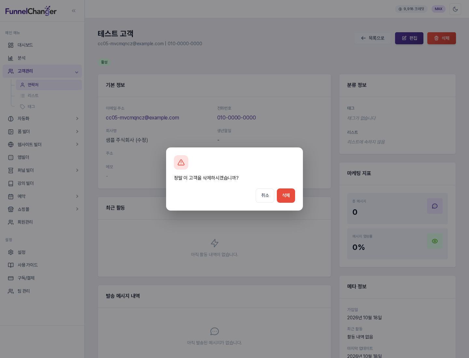
Task: Confirm deletion with the red 삭제 dialog button
Action: click(286, 196)
